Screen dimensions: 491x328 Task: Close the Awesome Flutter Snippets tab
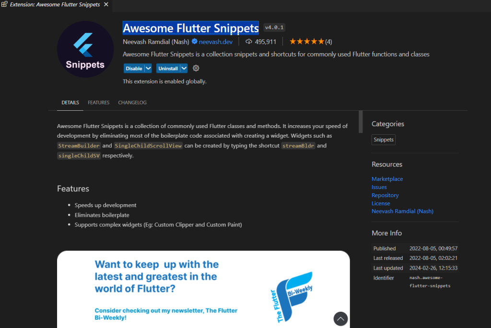tap(106, 4)
